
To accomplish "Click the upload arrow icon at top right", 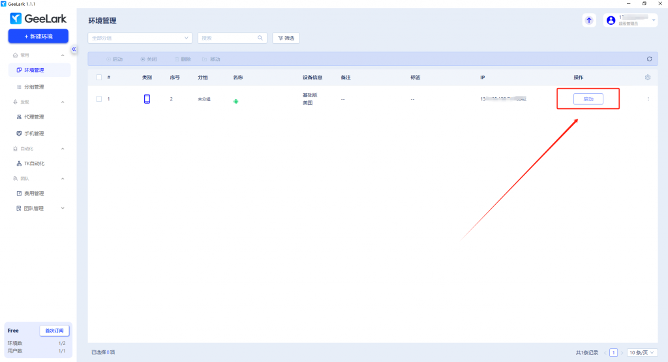I will pos(589,20).
